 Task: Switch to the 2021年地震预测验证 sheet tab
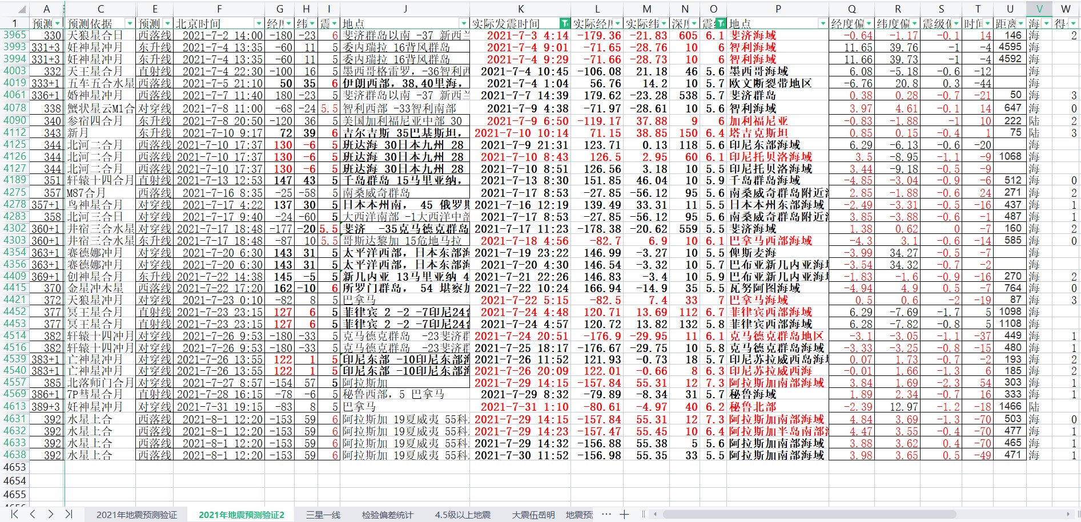point(136,515)
